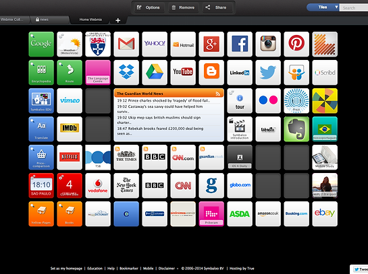Viewport: 368px width, 274px height.
Task: Open The Times news feed tile
Action: (x=126, y=158)
